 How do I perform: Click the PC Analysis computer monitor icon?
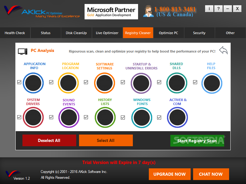22,51
